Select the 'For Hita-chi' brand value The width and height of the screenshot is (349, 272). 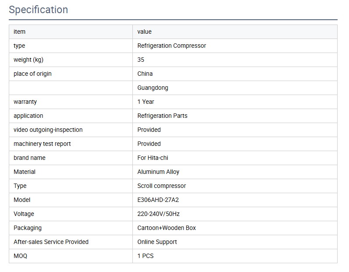click(x=153, y=158)
